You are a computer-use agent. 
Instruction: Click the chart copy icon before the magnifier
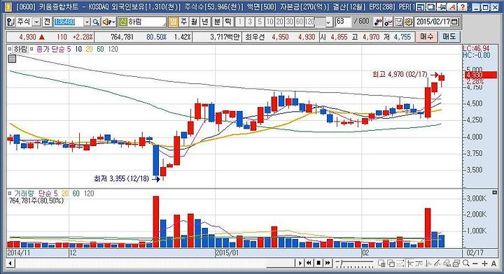456,264
